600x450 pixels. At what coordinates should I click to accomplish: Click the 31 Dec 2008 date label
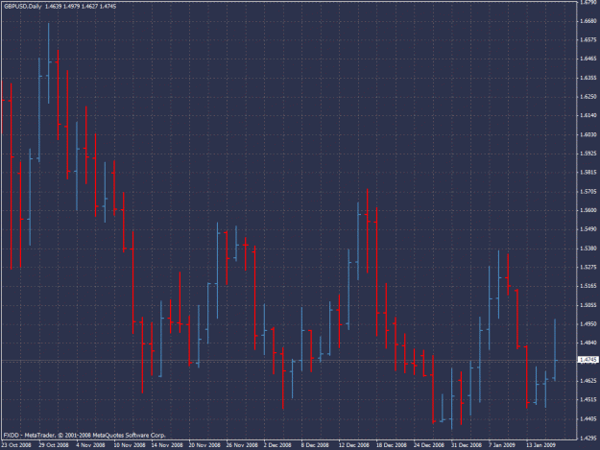click(x=467, y=445)
